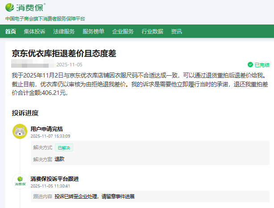Click the 消费保投诉平台跟进 entry title
The height and width of the screenshot is (208, 274).
(54, 179)
